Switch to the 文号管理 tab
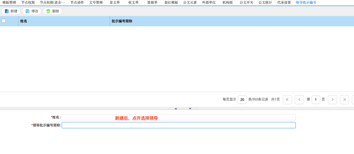Viewport: 354px width, 154px height. 96,3
